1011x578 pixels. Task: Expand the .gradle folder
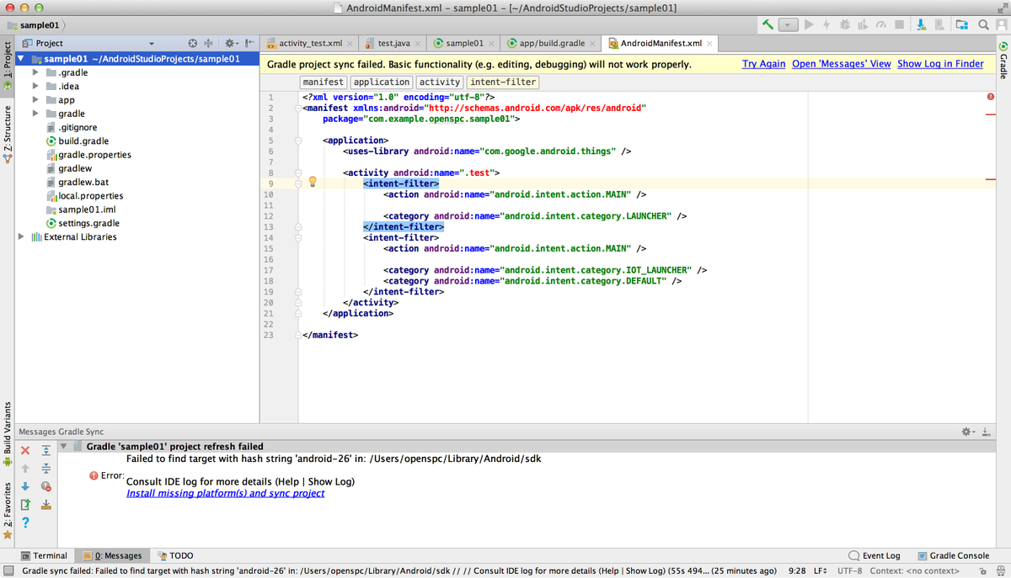pyautogui.click(x=35, y=72)
